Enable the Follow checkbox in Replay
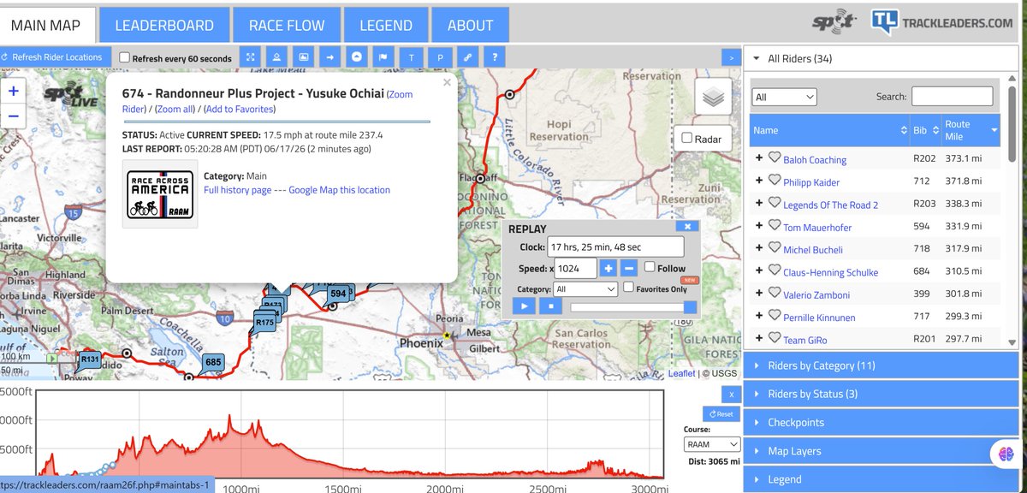Image resolution: width=1027 pixels, height=493 pixels. tap(650, 267)
